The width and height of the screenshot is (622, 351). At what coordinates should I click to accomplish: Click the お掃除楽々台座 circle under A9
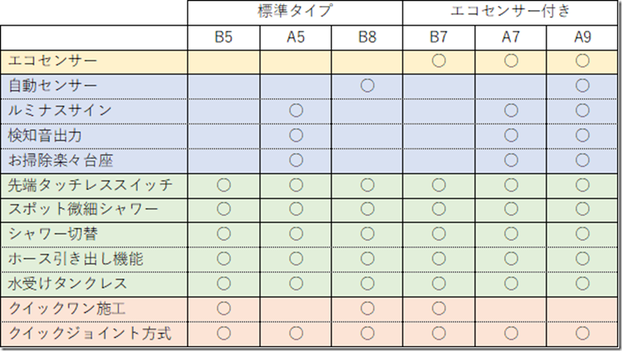click(x=582, y=160)
